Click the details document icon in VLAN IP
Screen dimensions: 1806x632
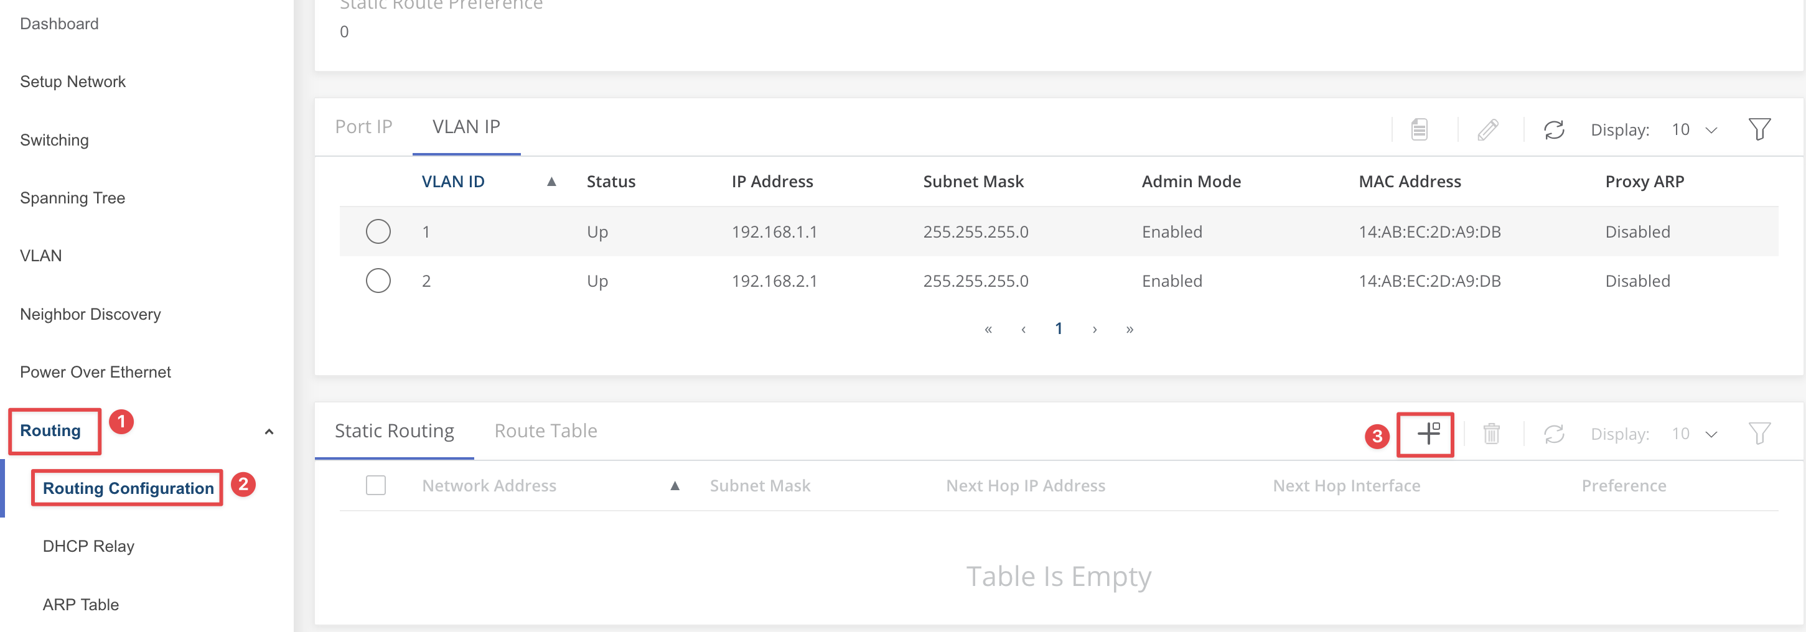[x=1419, y=129]
